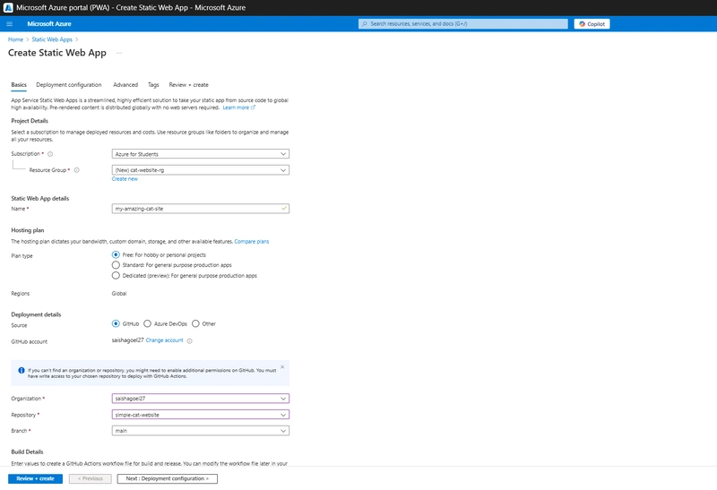Choose Other as deployment source
Image resolution: width=717 pixels, height=490 pixels.
pos(195,323)
